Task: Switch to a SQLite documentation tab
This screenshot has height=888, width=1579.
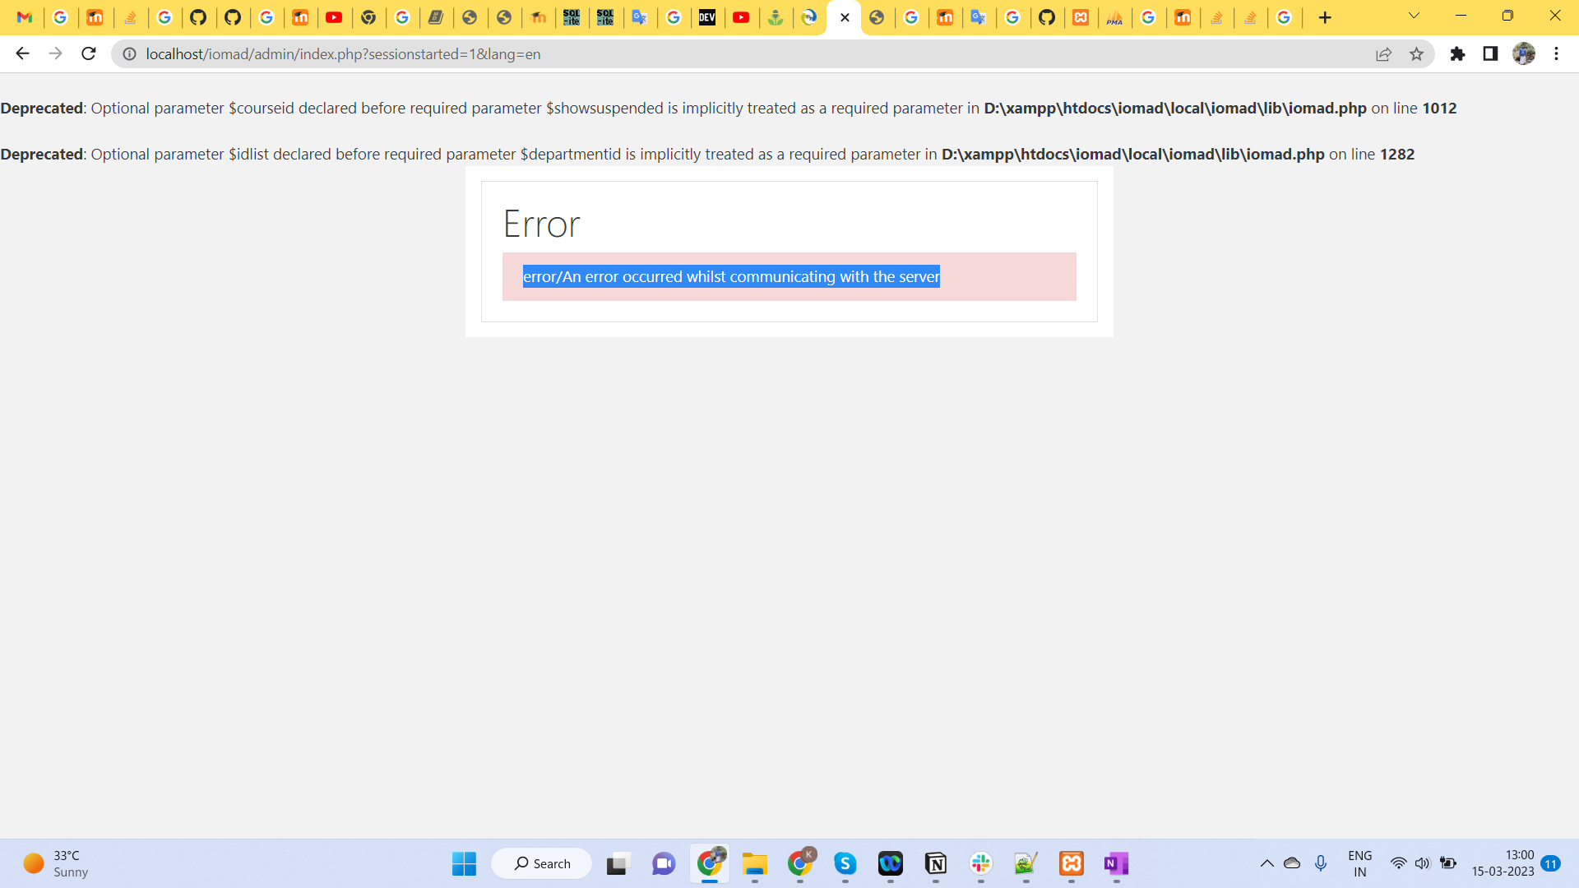Action: (572, 17)
